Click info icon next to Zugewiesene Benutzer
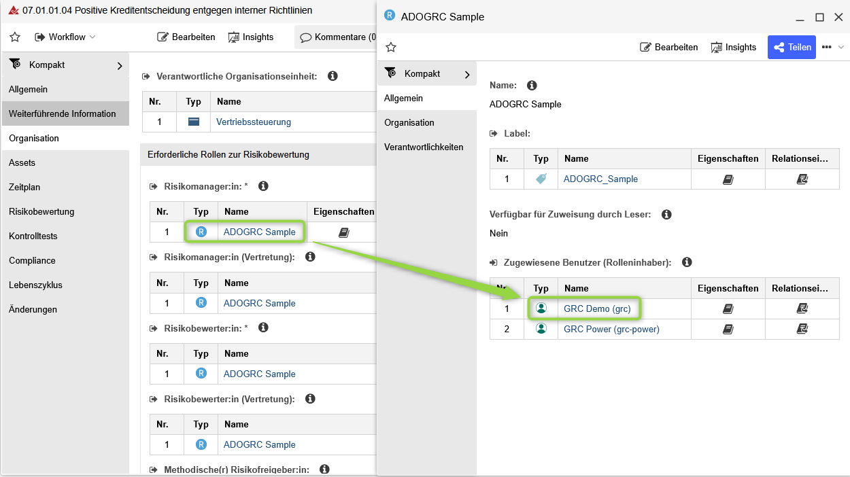 (687, 262)
